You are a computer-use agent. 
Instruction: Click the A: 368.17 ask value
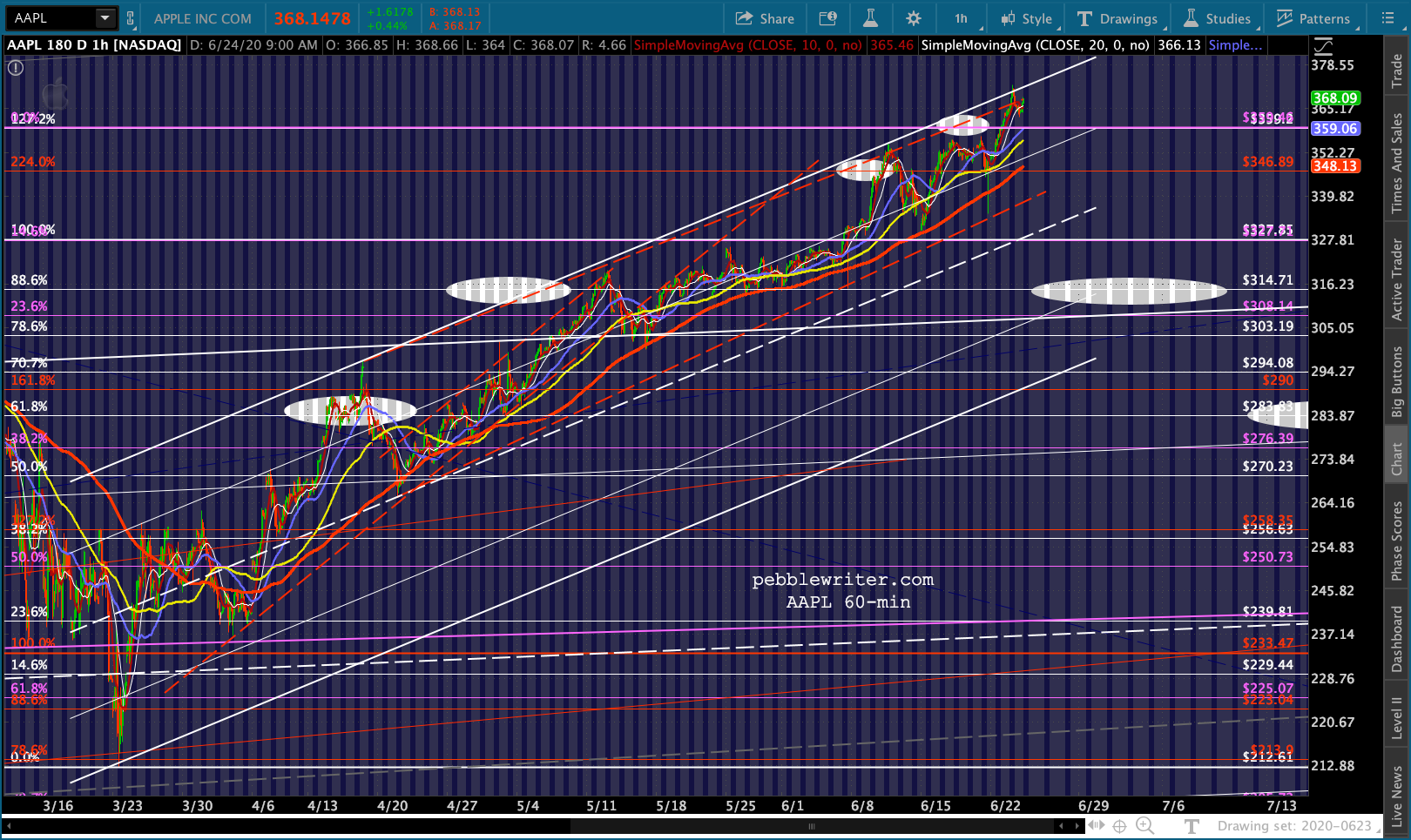point(455,25)
